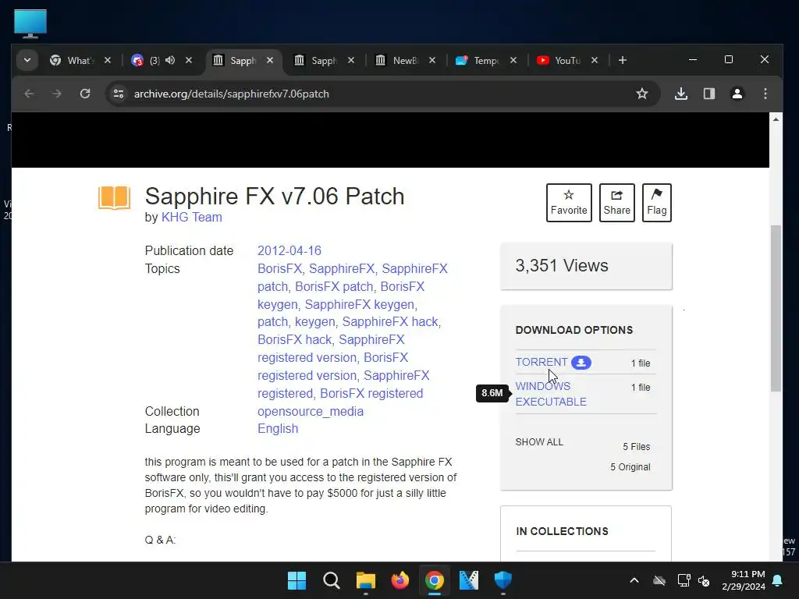
Task: Close the What's New tab
Action: [x=108, y=60]
